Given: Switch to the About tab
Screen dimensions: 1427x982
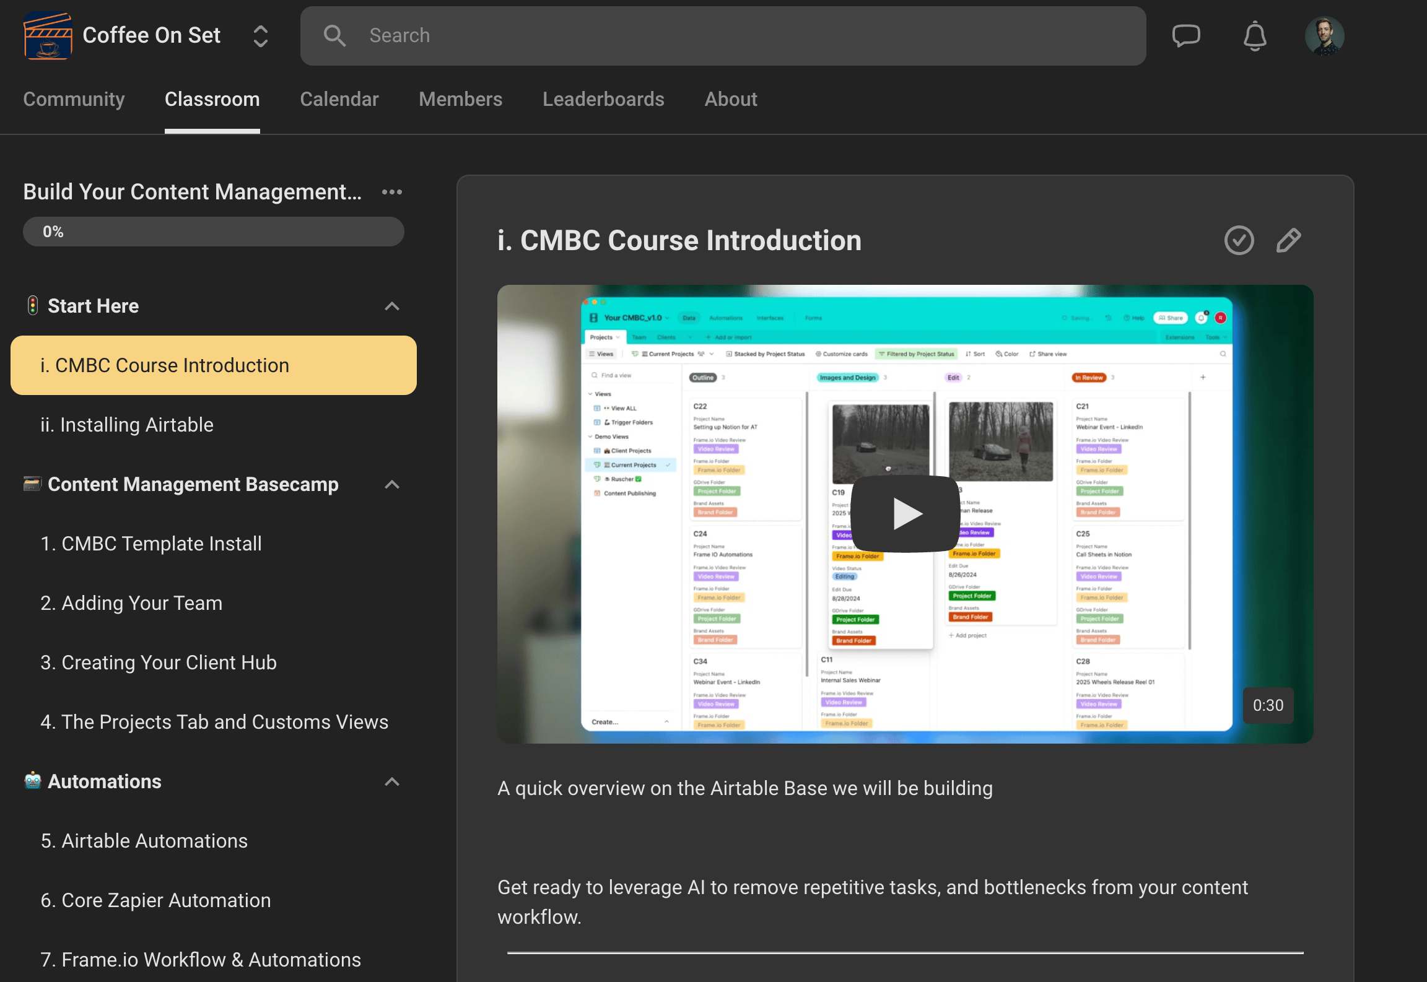Looking at the screenshot, I should 731,99.
